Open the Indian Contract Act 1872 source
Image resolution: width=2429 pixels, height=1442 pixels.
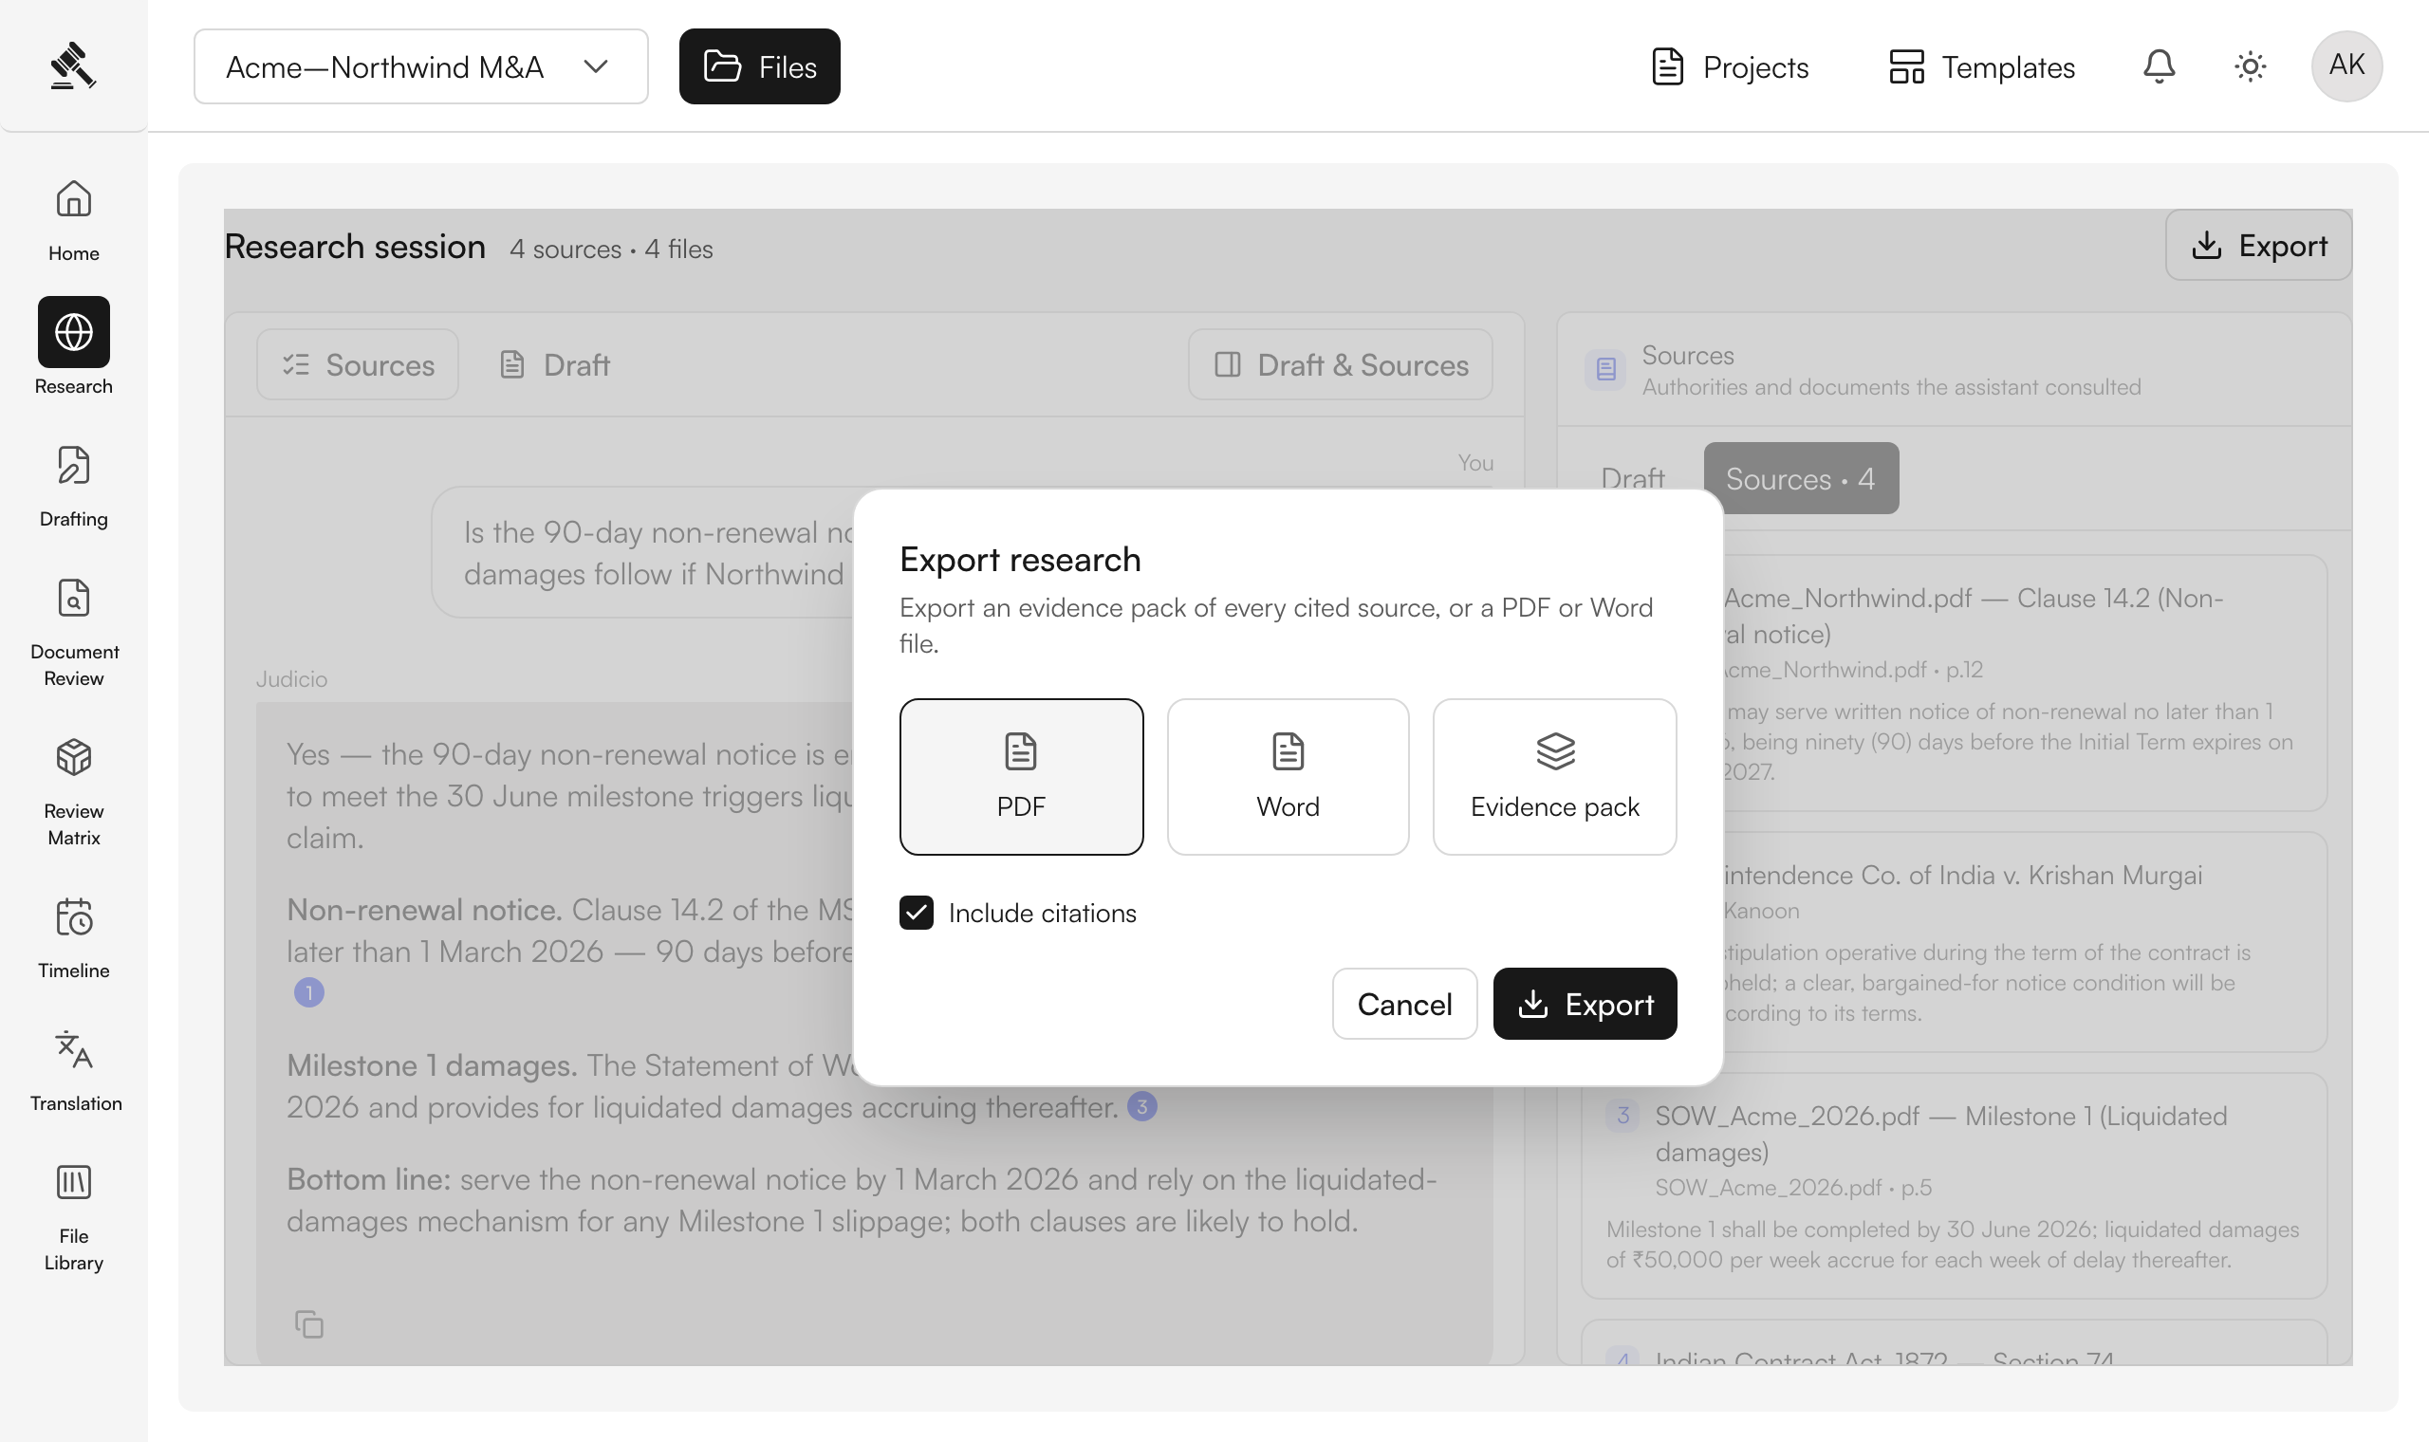point(1954,1343)
